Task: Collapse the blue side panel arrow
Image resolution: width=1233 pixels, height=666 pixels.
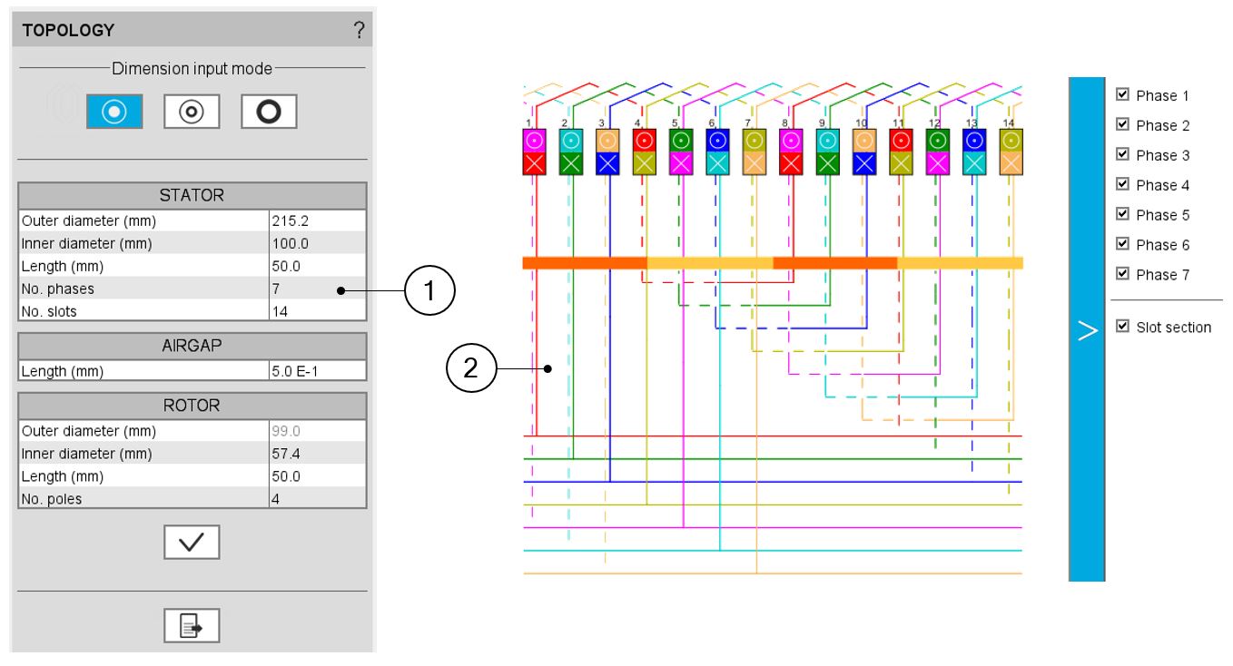Action: tap(1086, 329)
